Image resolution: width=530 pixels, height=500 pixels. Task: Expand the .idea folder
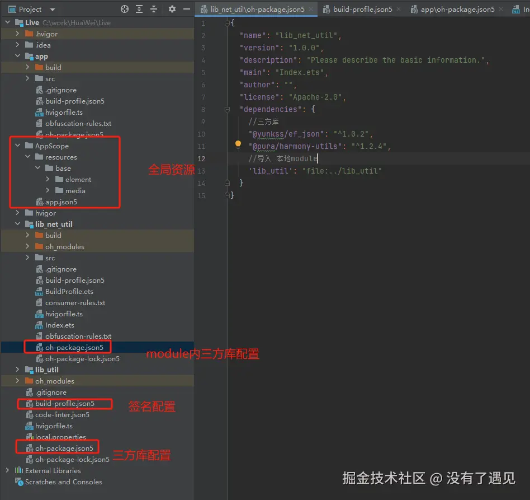pyautogui.click(x=17, y=45)
